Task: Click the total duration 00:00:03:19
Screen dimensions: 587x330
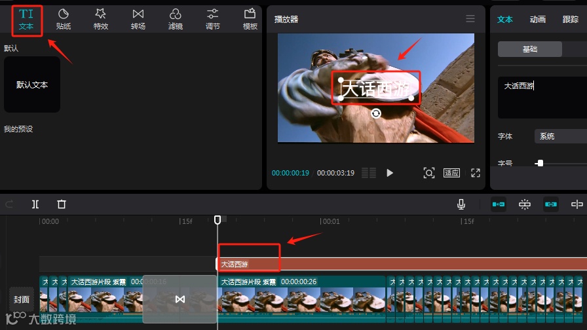Action: [336, 173]
